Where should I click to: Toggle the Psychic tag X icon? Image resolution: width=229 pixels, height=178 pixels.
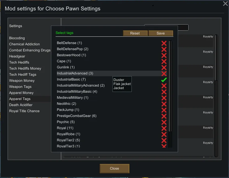[164, 122]
